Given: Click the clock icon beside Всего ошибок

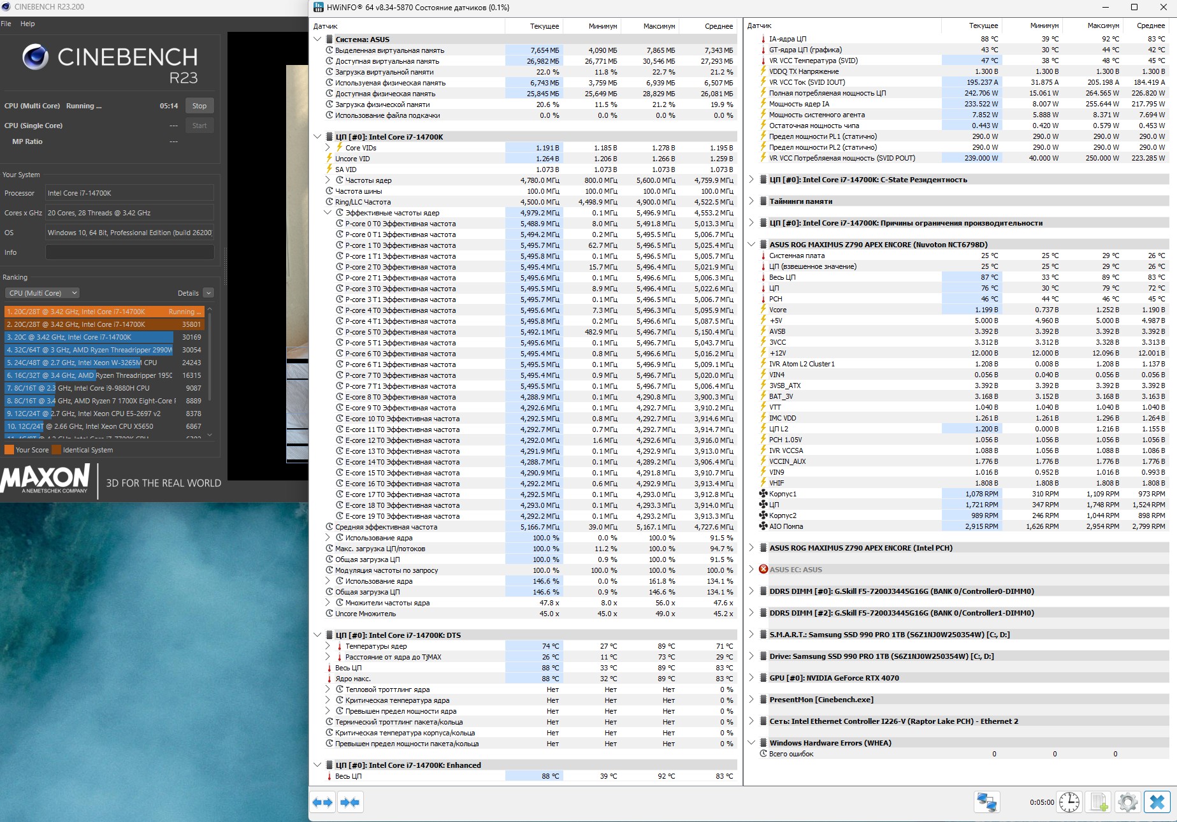Looking at the screenshot, I should (763, 754).
